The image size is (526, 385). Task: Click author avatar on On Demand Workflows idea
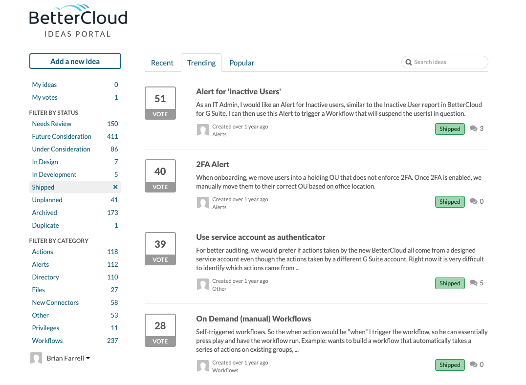point(202,366)
